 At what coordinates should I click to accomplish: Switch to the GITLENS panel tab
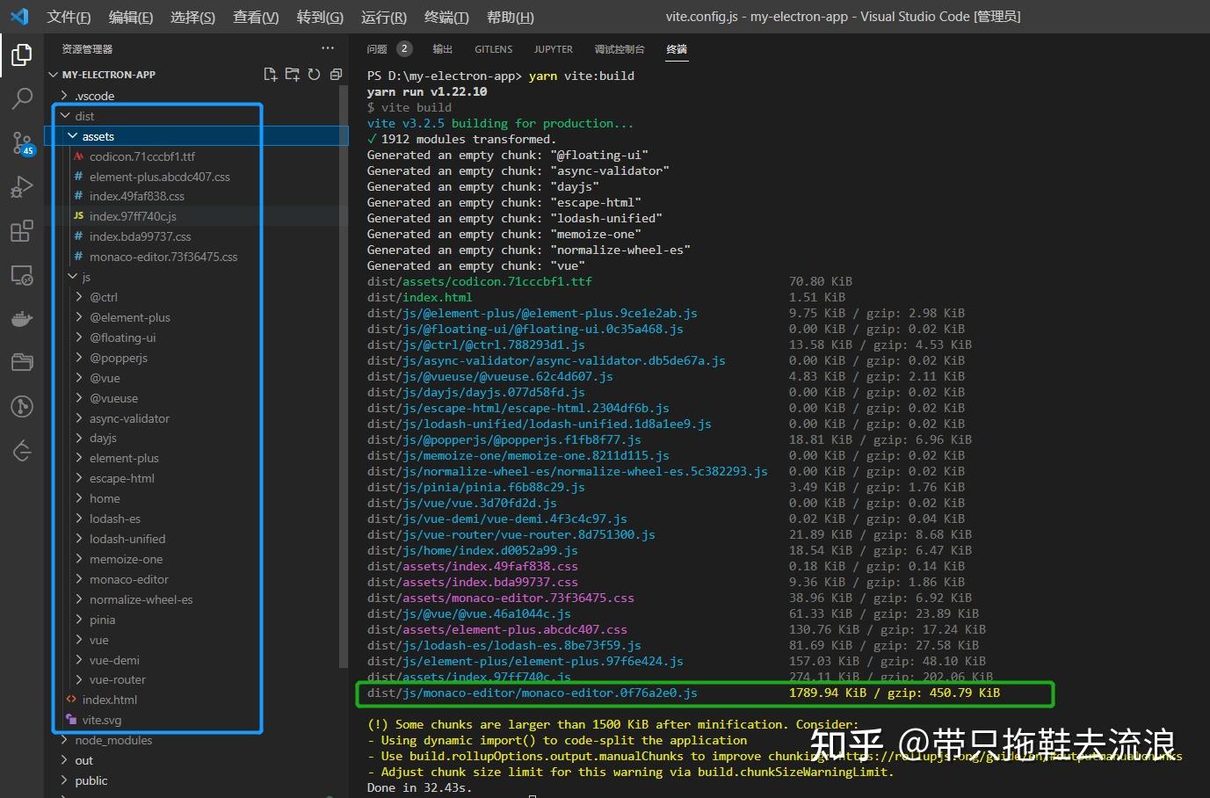(493, 49)
